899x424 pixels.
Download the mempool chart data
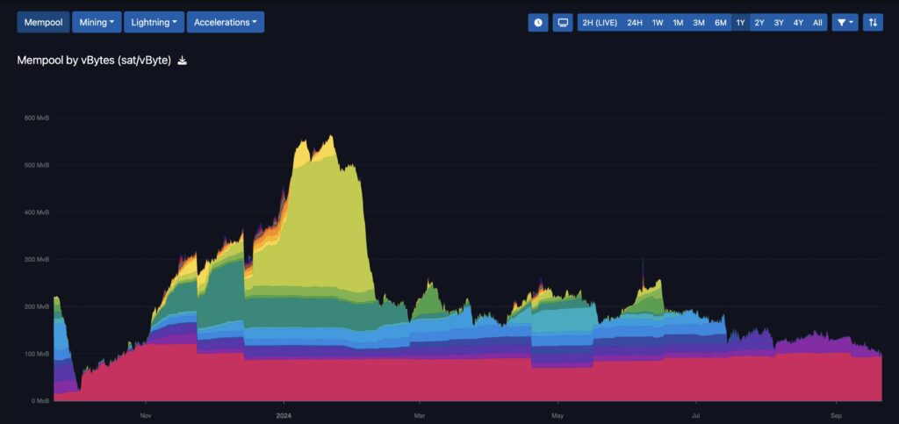coord(183,61)
